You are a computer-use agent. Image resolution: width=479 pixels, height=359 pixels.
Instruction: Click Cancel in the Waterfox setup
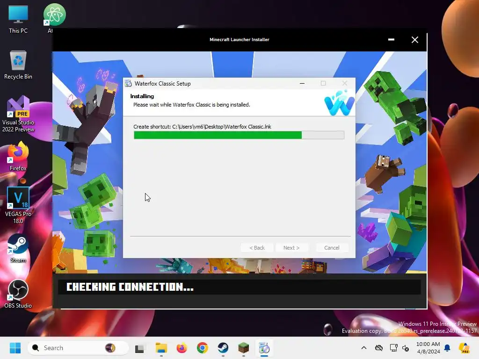click(332, 248)
